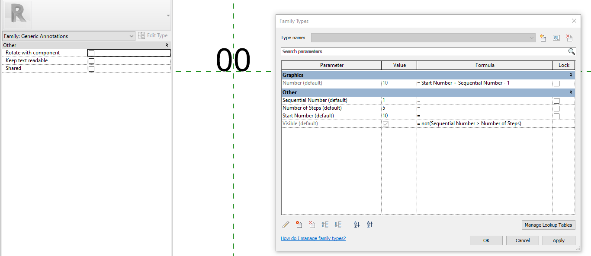Click the Visible parameter value checkbox
This screenshot has height=256, width=591.
[x=385, y=124]
